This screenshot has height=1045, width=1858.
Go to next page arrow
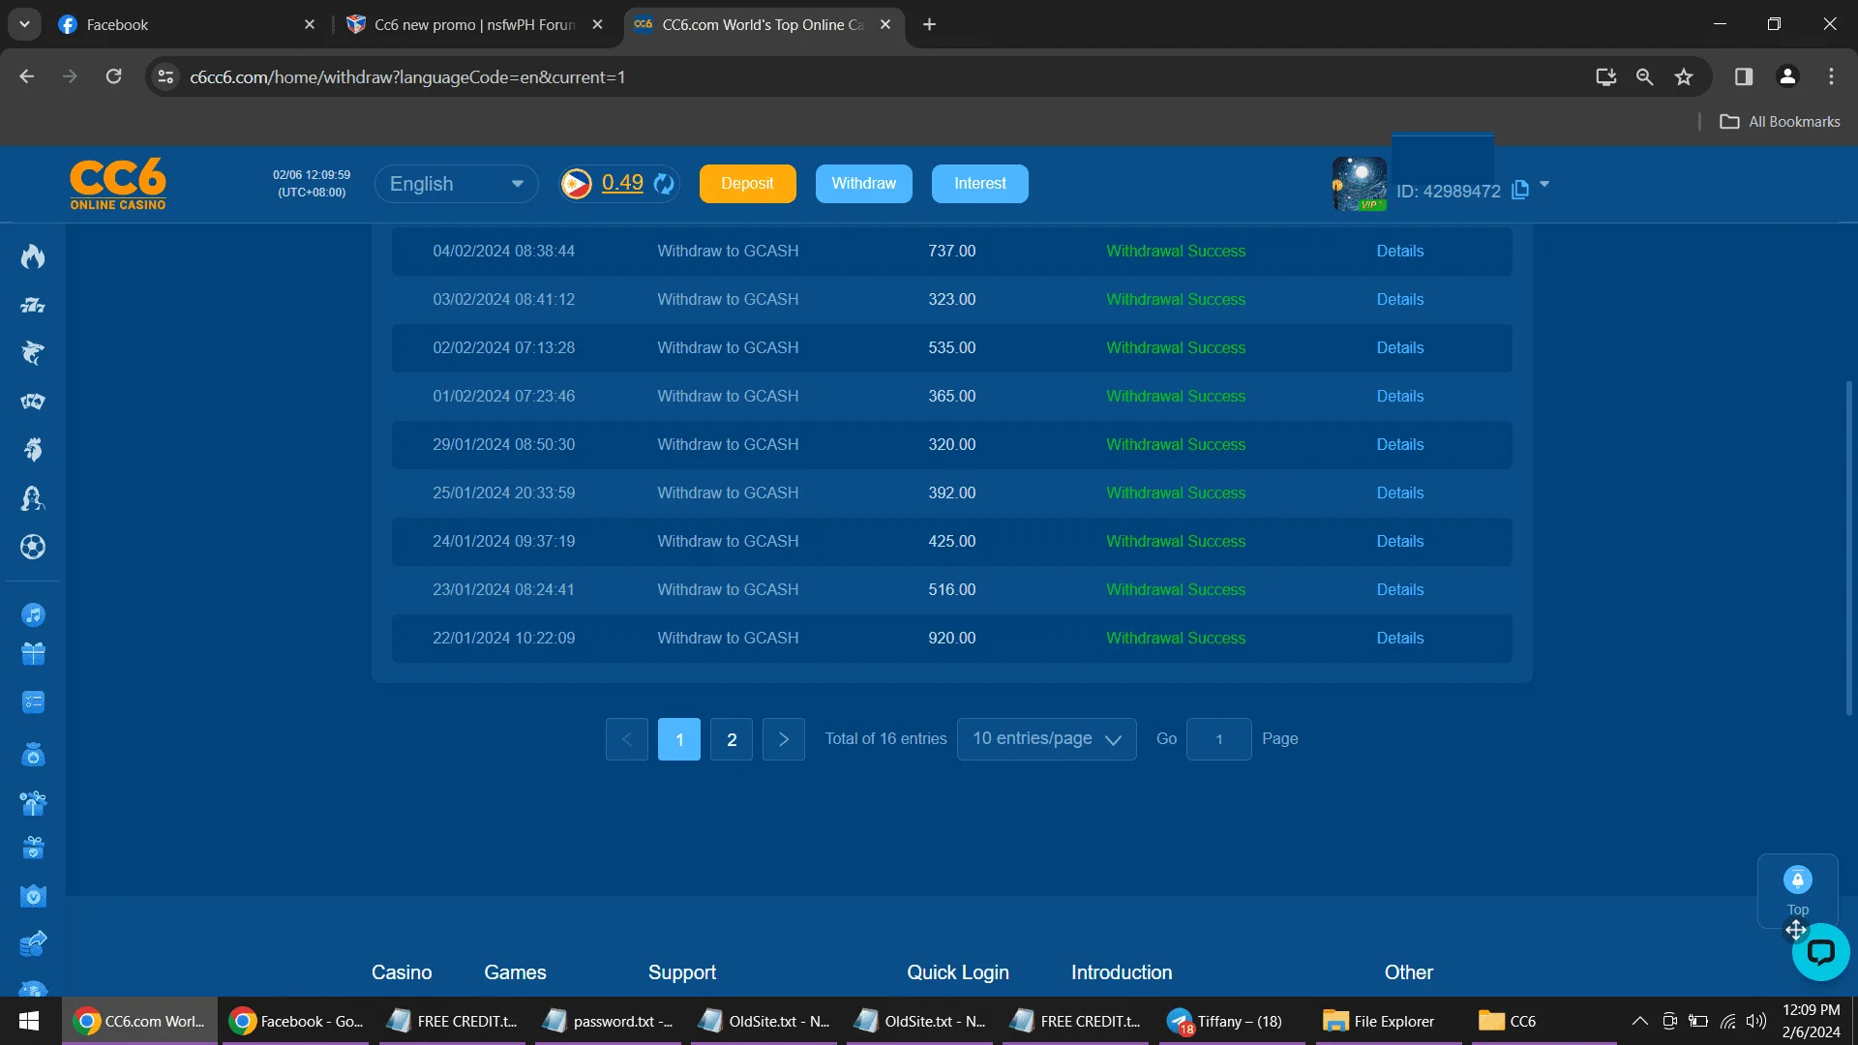click(x=784, y=739)
